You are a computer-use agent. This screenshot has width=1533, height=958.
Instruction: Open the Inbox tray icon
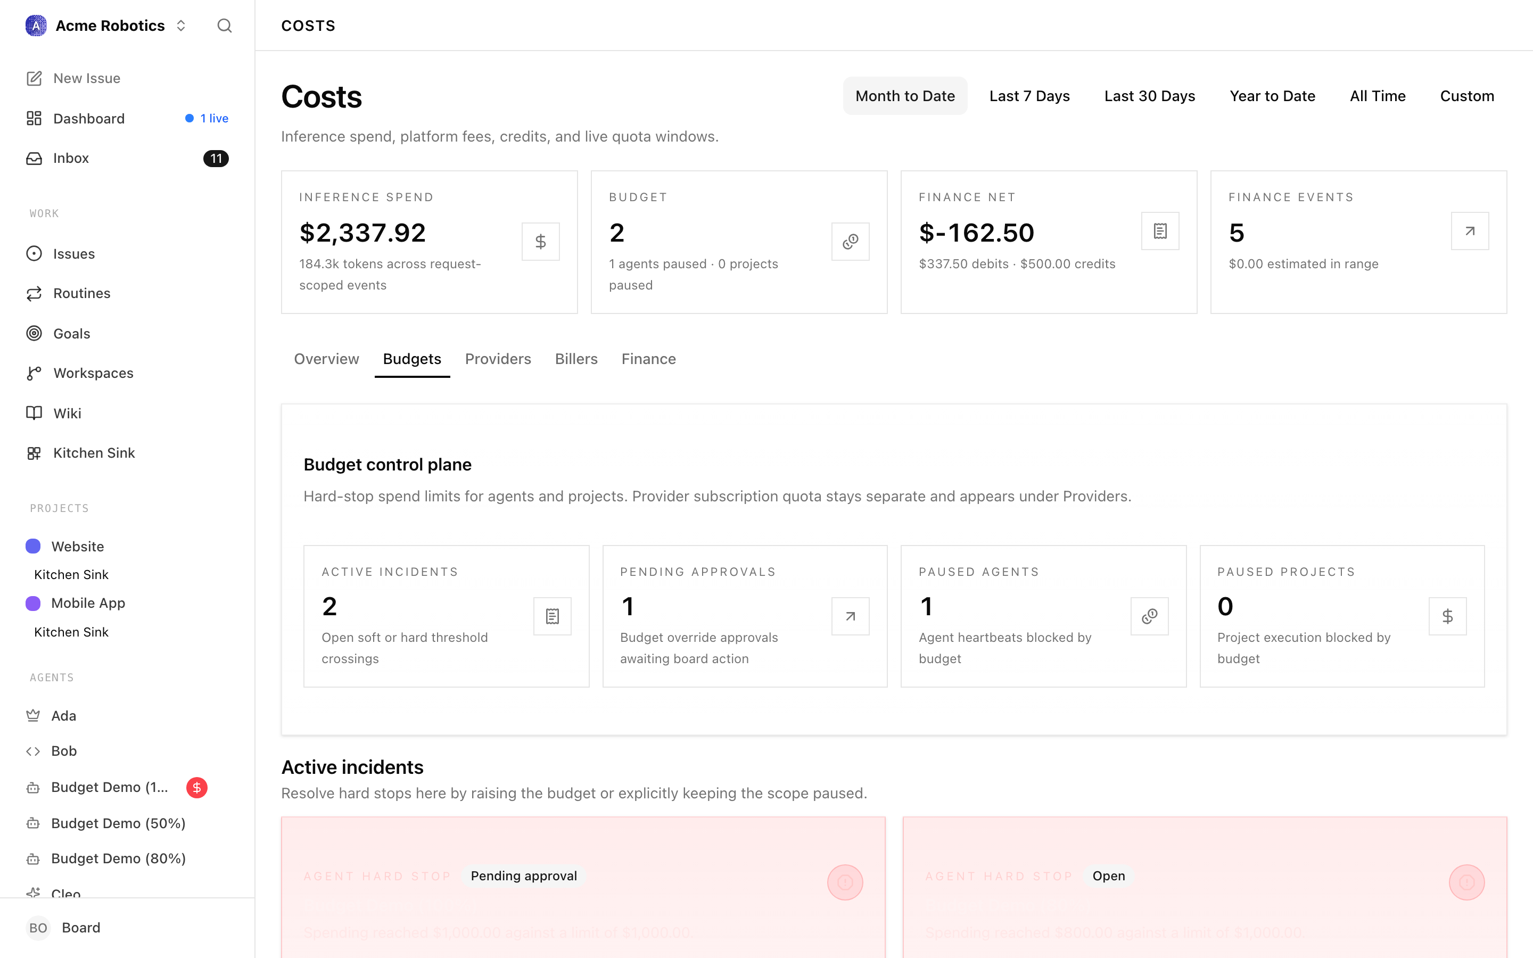34,159
